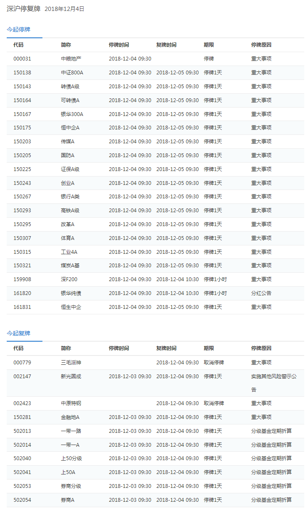This screenshot has width=308, height=511.
Task: Select the 创业A stock name
Action: point(68,183)
